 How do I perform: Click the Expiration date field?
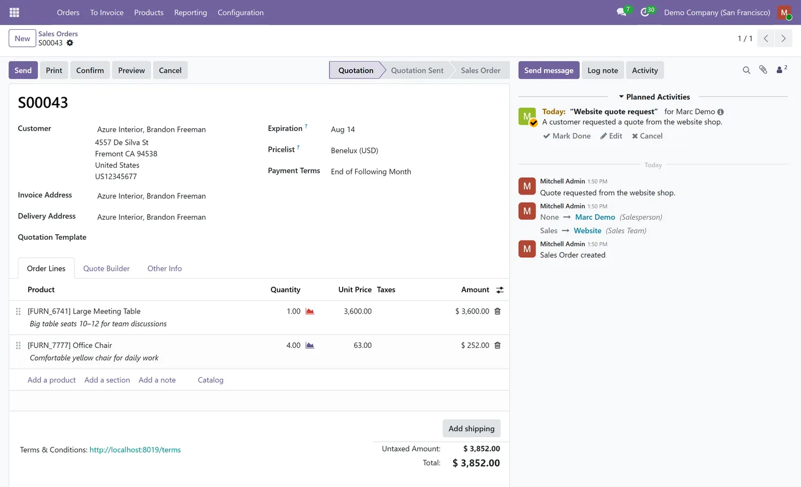click(414, 129)
